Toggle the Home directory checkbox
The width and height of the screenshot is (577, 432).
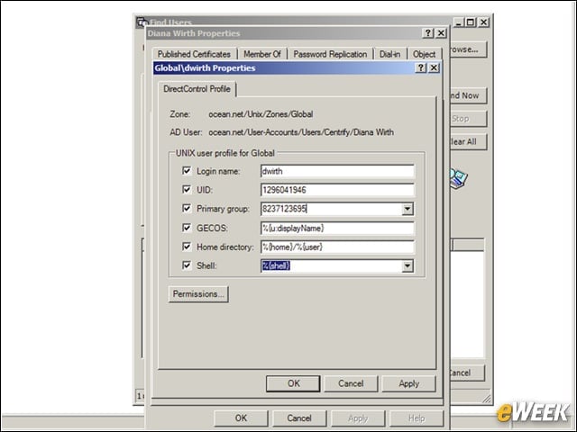pos(187,247)
